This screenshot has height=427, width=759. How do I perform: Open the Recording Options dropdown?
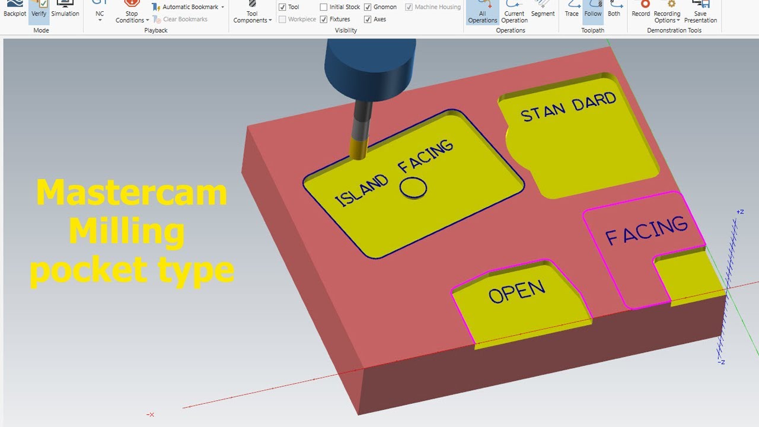click(667, 13)
